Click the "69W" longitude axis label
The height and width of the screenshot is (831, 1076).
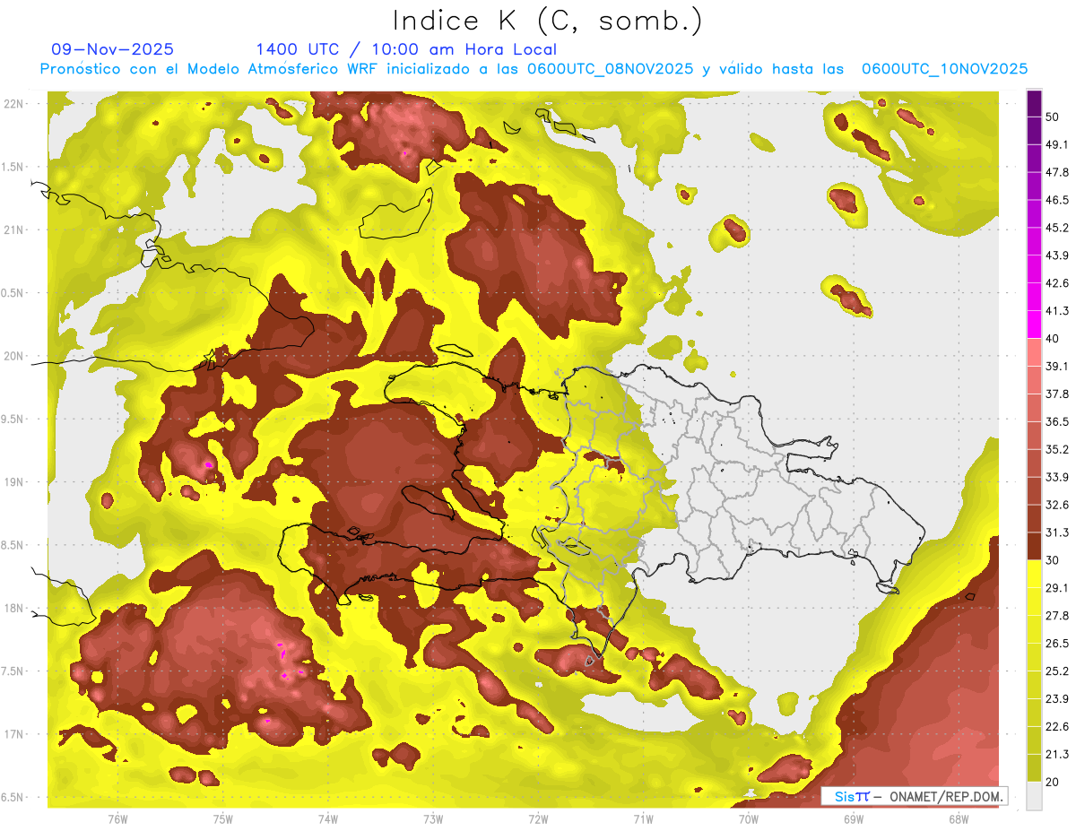coord(853,819)
